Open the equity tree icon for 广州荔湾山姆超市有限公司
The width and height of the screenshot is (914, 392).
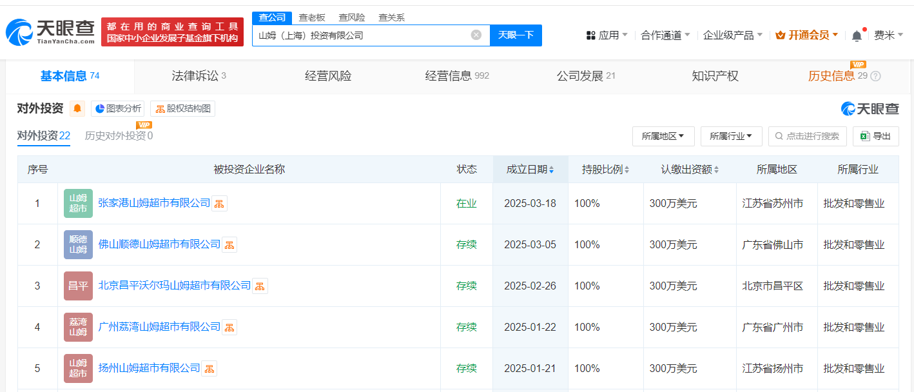pyautogui.click(x=229, y=327)
